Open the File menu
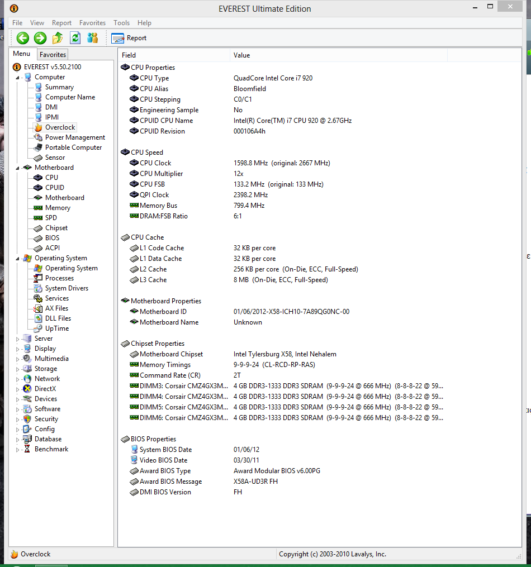Viewport: 531px width, 567px height. coord(17,23)
